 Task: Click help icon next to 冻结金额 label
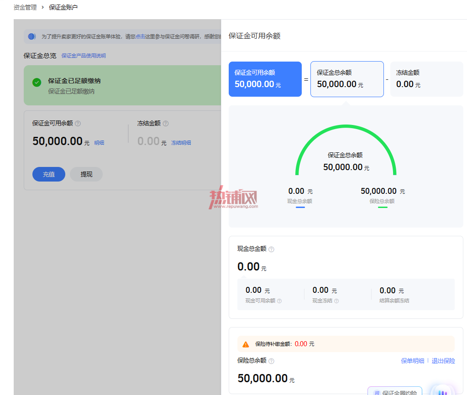(166, 124)
